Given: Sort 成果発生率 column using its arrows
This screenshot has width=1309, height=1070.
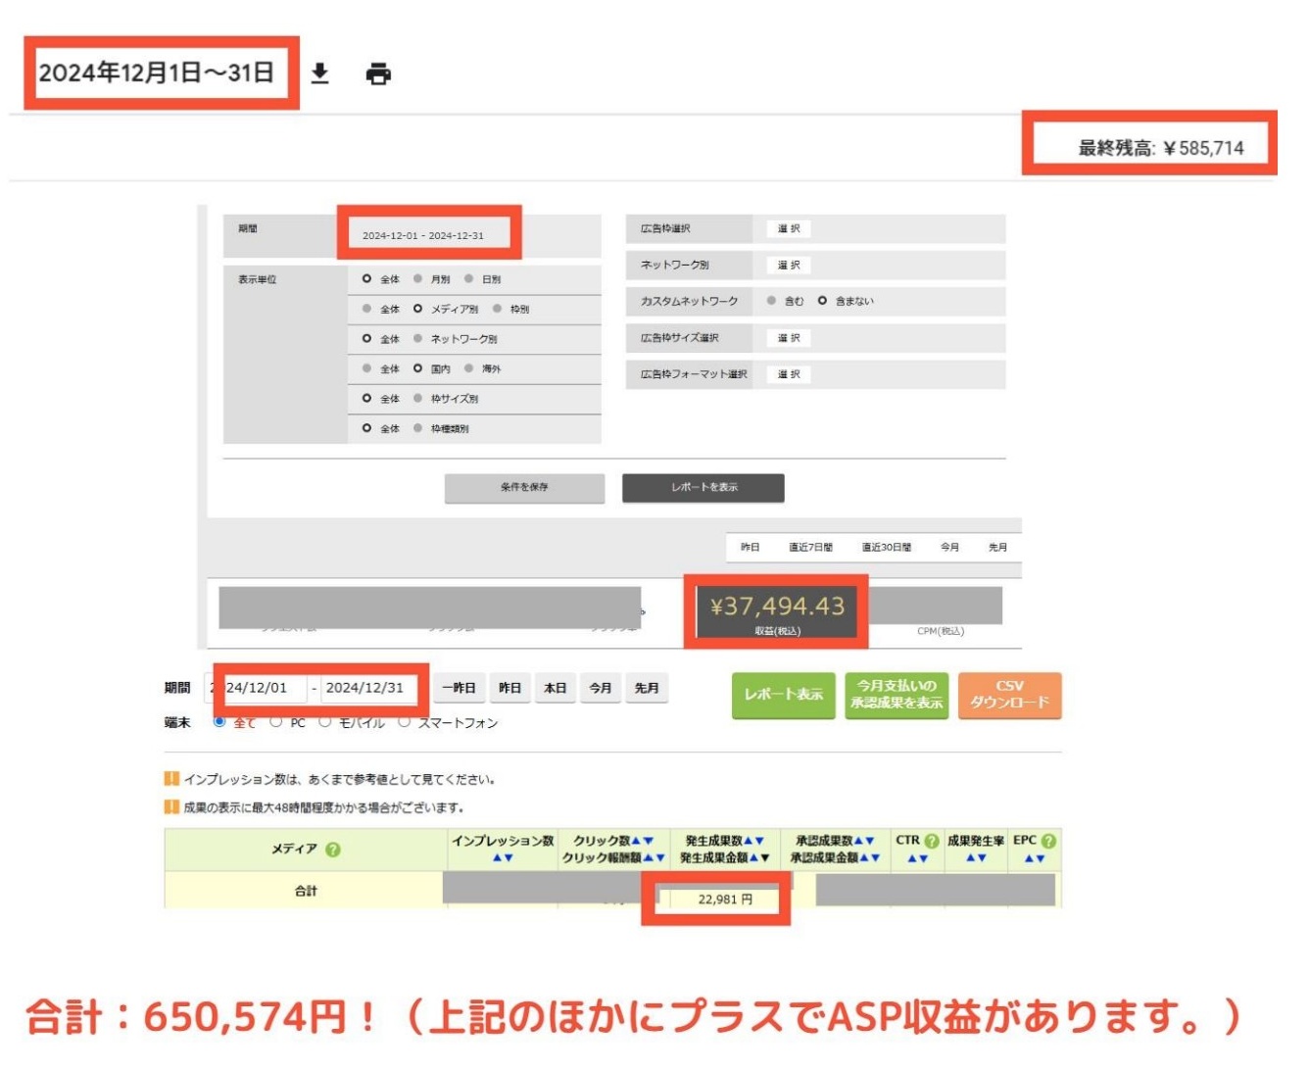Looking at the screenshot, I should pyautogui.click(x=975, y=858).
